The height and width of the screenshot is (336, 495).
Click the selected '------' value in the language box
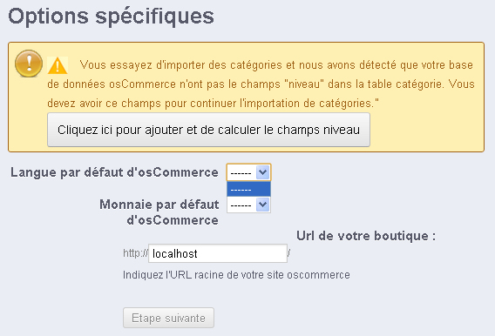(x=241, y=172)
